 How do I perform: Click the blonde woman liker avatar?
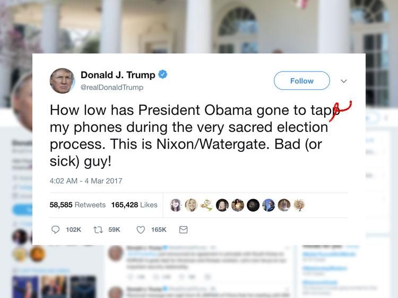191,205
